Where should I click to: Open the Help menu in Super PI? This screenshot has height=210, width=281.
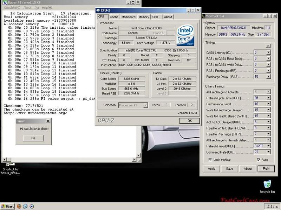47,8
